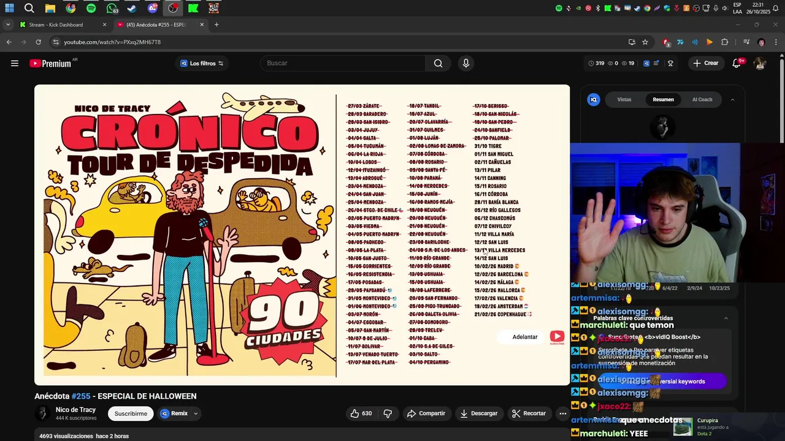This screenshot has width=785, height=441.
Task: Open a new browser tab
Action: (x=216, y=24)
